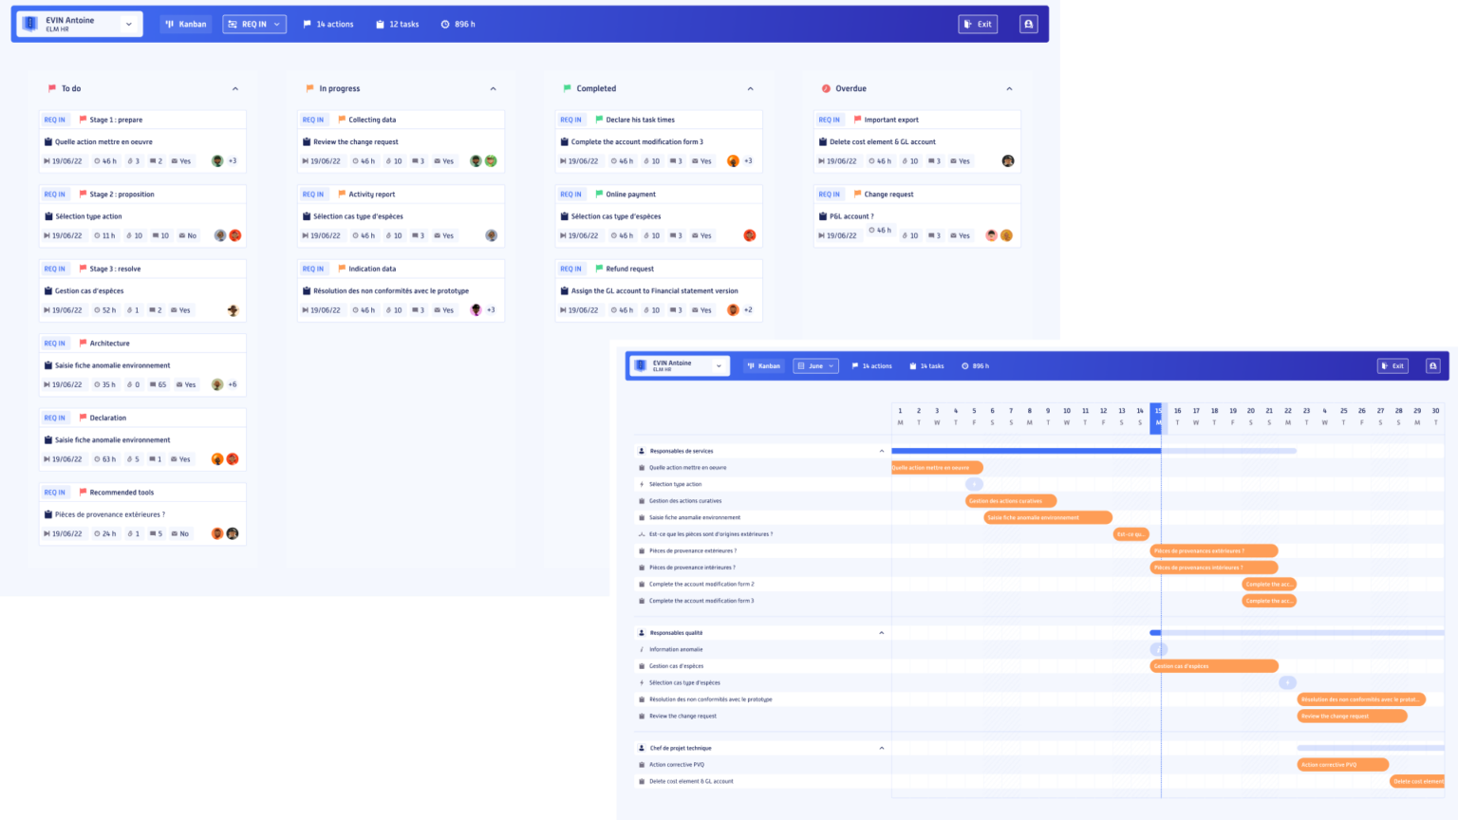Image resolution: width=1458 pixels, height=820 pixels.
Task: Click the comment icon on Stage 1 prepare card
Action: tap(152, 160)
